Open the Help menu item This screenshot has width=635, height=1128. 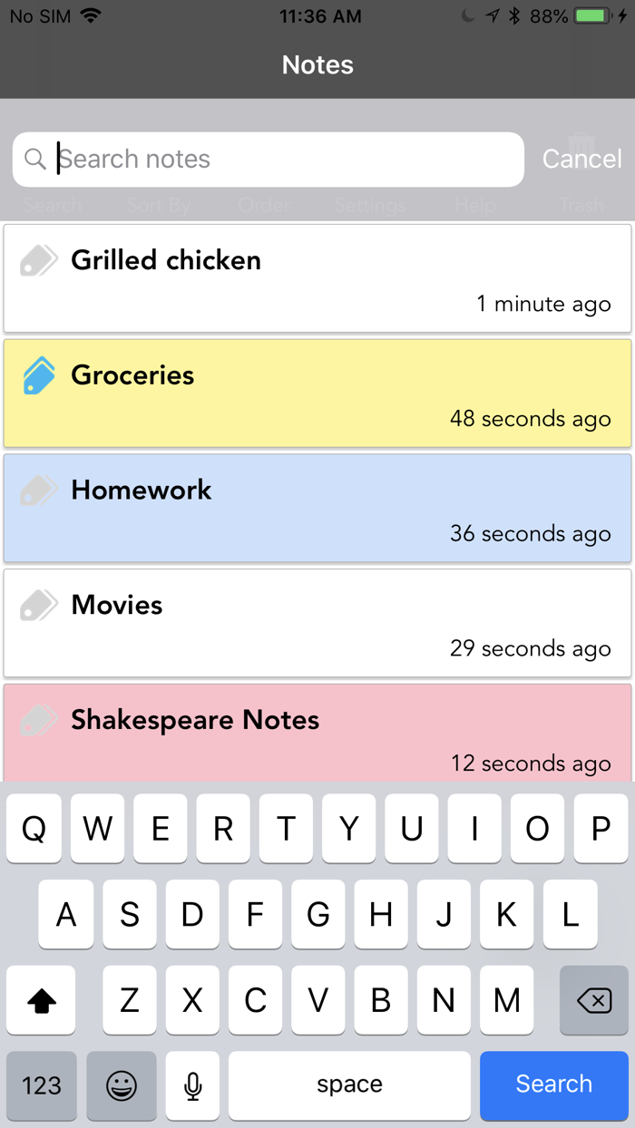click(x=474, y=206)
